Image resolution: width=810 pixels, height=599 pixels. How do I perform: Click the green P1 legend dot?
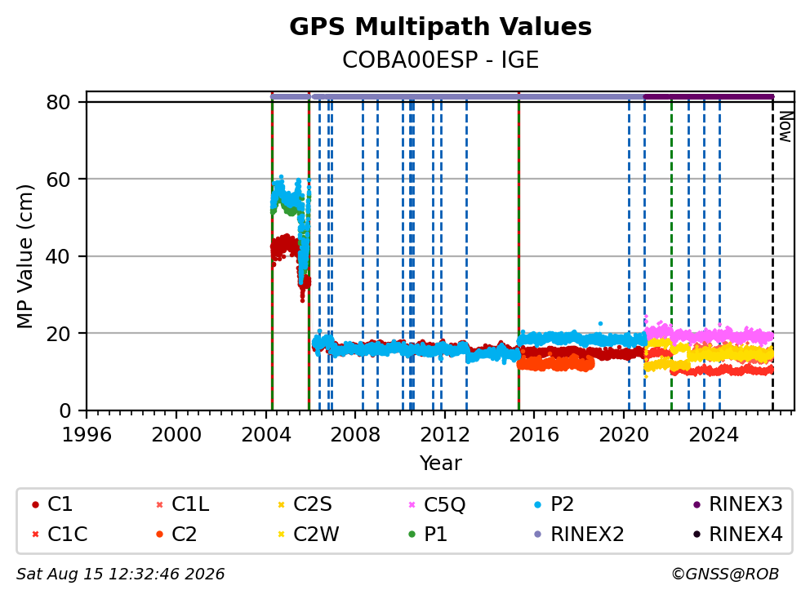coord(412,535)
